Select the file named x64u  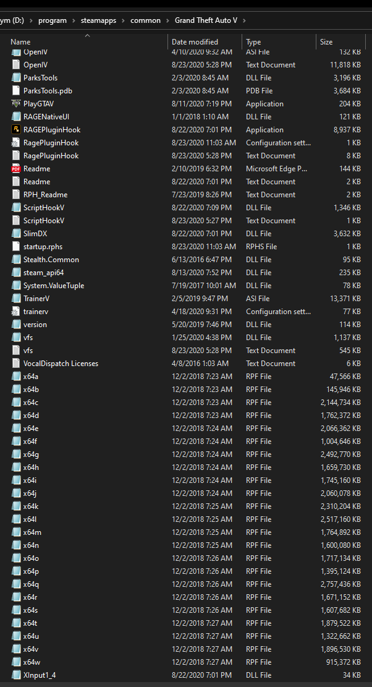[31, 636]
